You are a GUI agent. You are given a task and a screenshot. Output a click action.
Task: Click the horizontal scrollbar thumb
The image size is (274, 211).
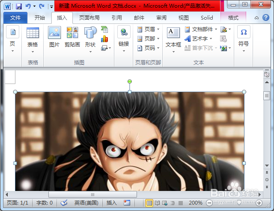point(92,194)
